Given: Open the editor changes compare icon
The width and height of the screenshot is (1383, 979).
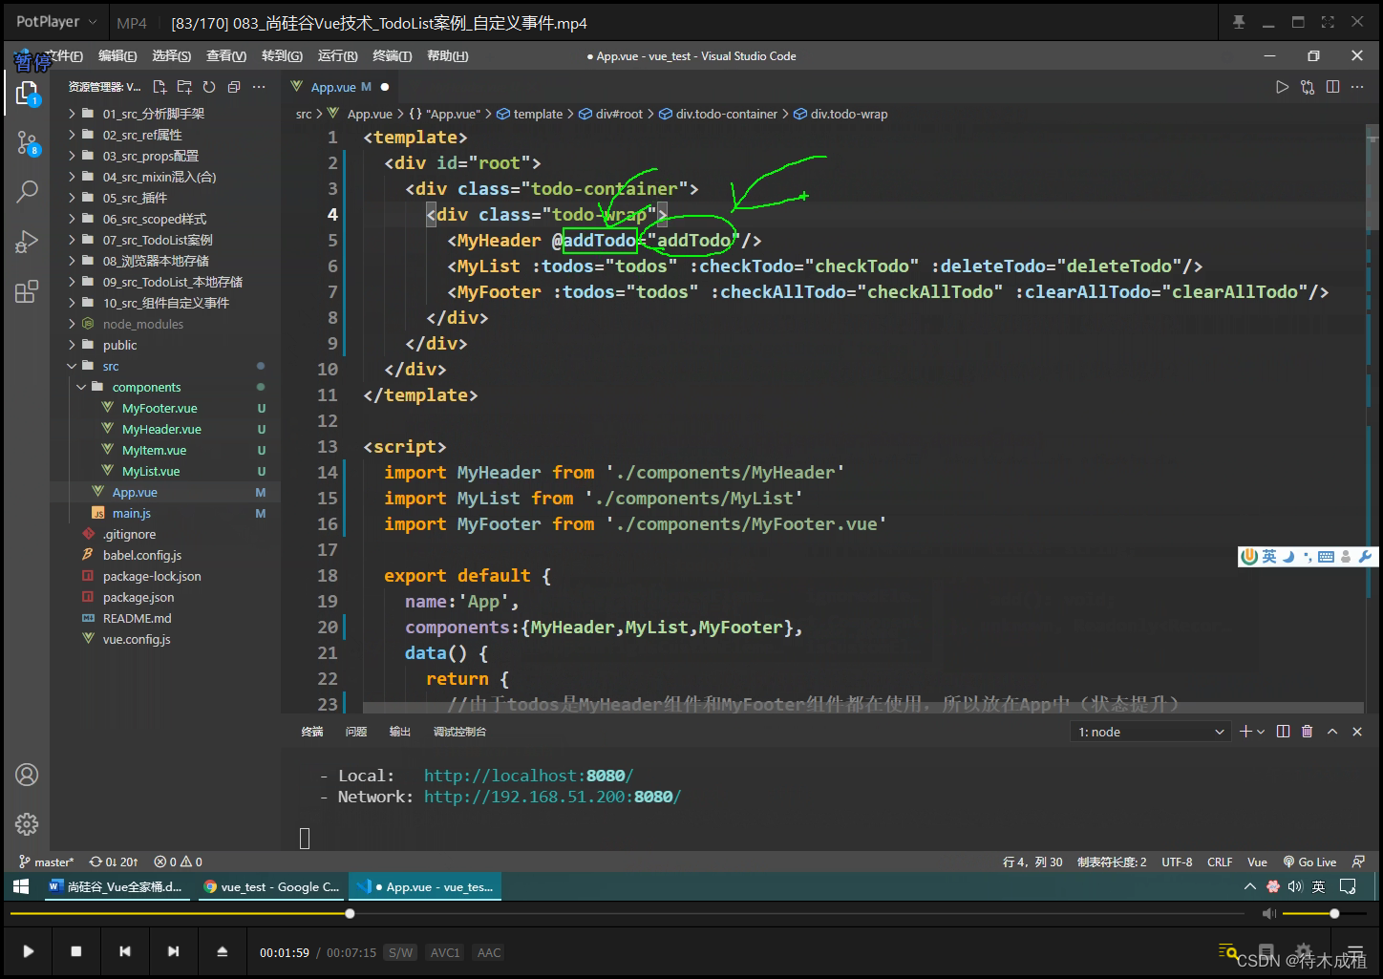Looking at the screenshot, I should (1308, 87).
